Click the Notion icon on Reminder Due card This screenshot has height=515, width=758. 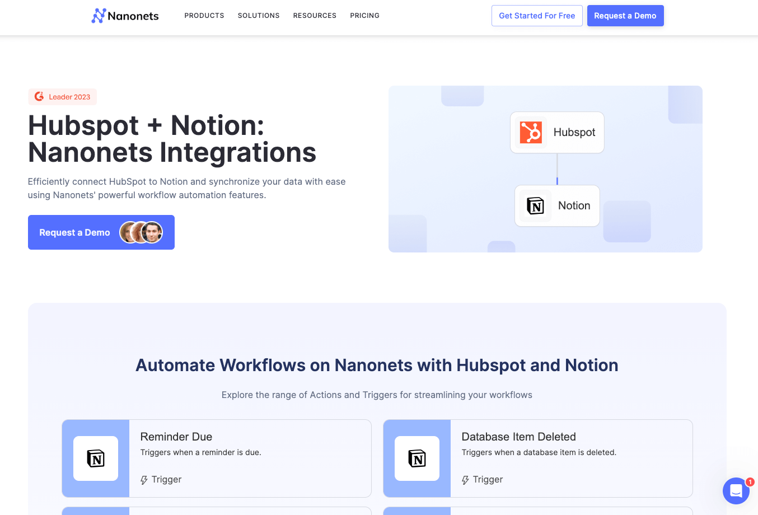[96, 458]
